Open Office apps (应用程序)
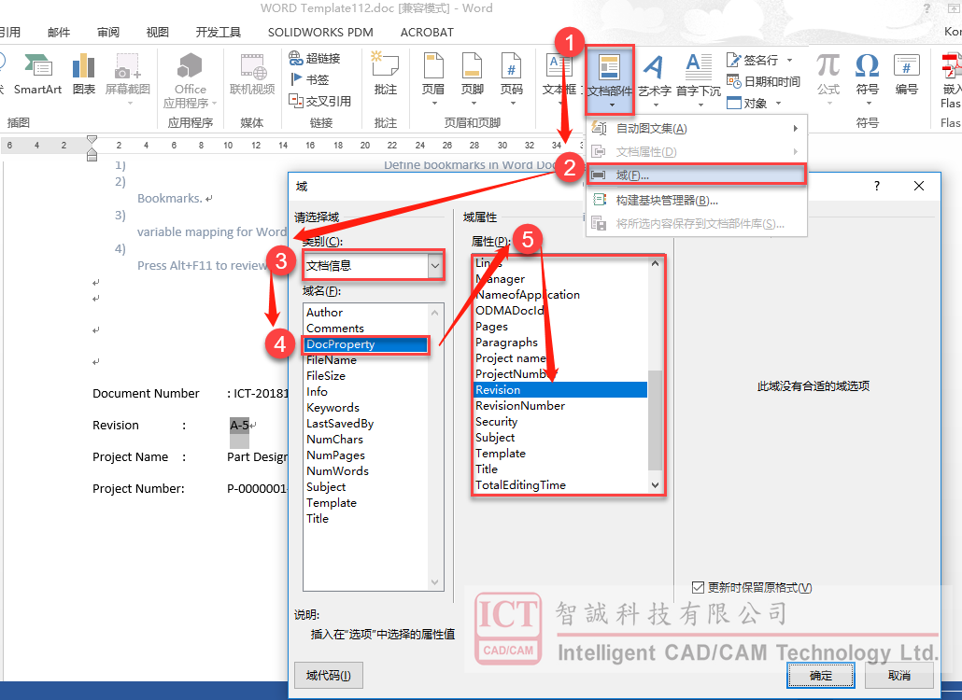Image resolution: width=962 pixels, height=700 pixels. click(190, 79)
